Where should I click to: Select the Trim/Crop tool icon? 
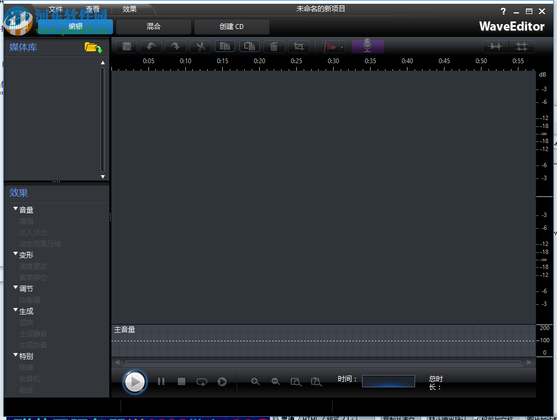point(298,46)
